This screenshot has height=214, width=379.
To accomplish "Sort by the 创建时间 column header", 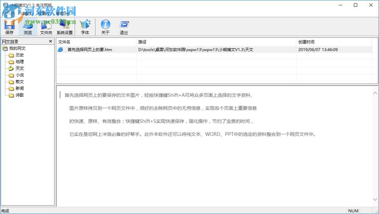I will [x=334, y=42].
